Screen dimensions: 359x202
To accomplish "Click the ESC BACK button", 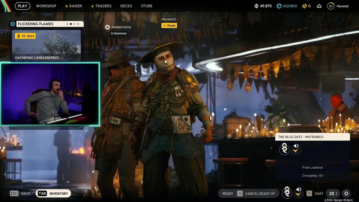I will click(x=20, y=194).
